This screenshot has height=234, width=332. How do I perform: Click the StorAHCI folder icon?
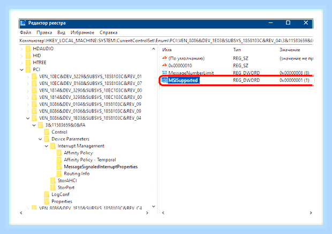[53, 181]
